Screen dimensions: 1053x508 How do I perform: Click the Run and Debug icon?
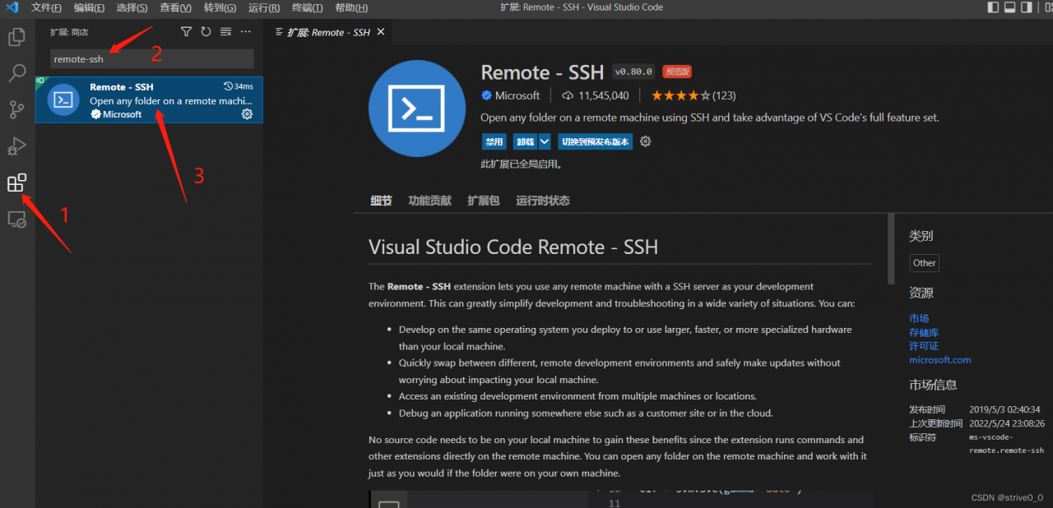(16, 145)
